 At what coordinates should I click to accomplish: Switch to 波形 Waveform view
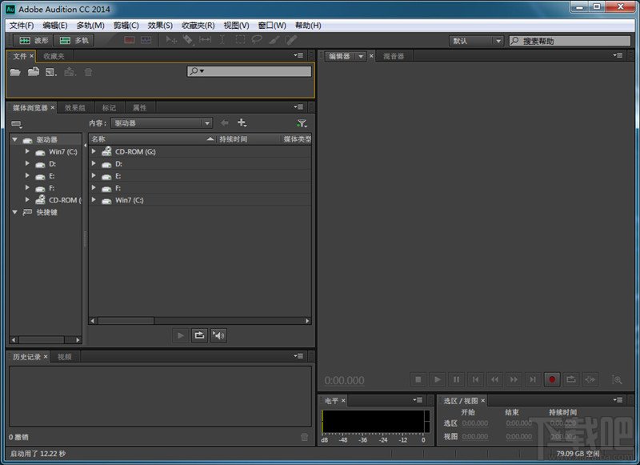click(34, 40)
